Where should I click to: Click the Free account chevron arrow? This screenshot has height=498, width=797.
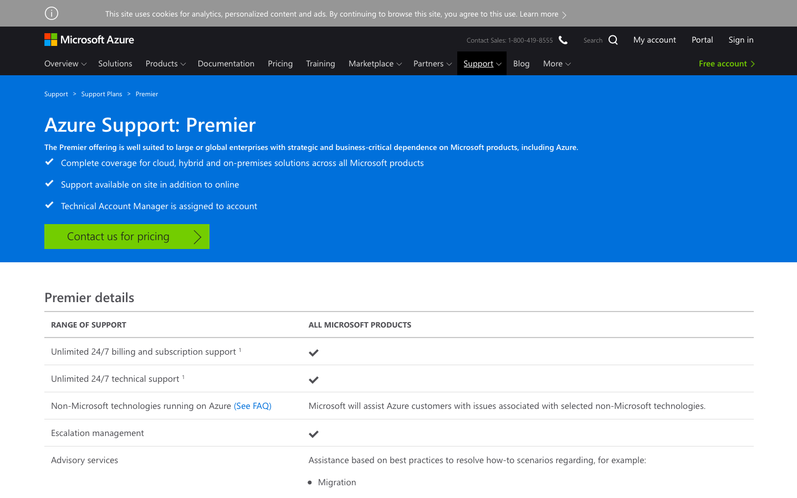pos(753,64)
